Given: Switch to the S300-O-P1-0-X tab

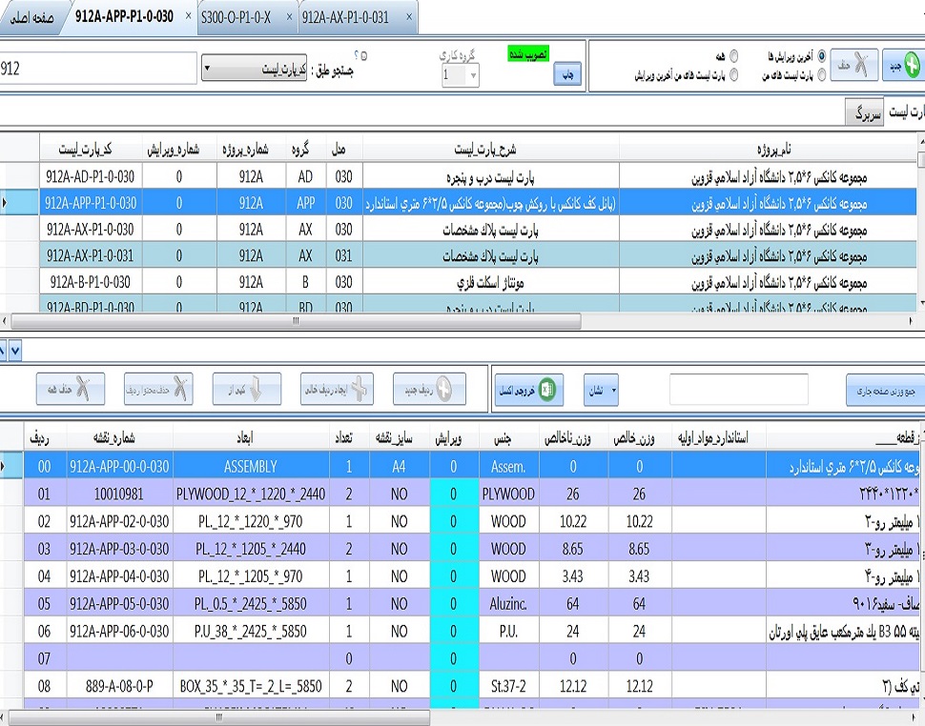Looking at the screenshot, I should (x=236, y=18).
